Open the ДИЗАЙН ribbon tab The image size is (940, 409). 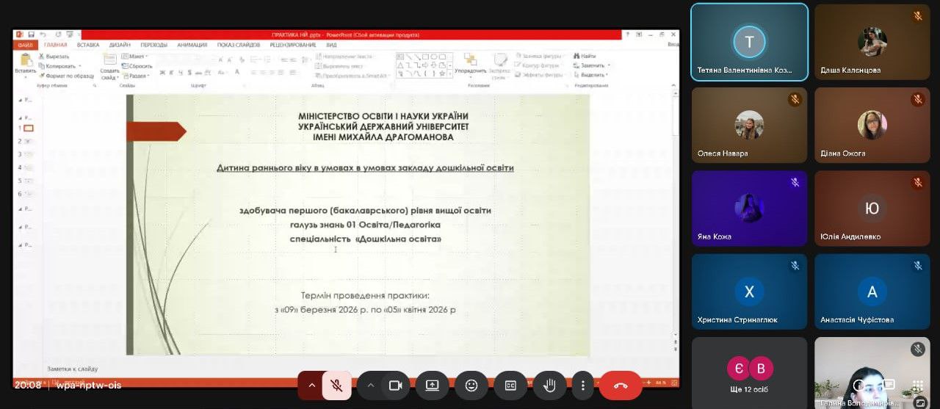click(x=120, y=45)
